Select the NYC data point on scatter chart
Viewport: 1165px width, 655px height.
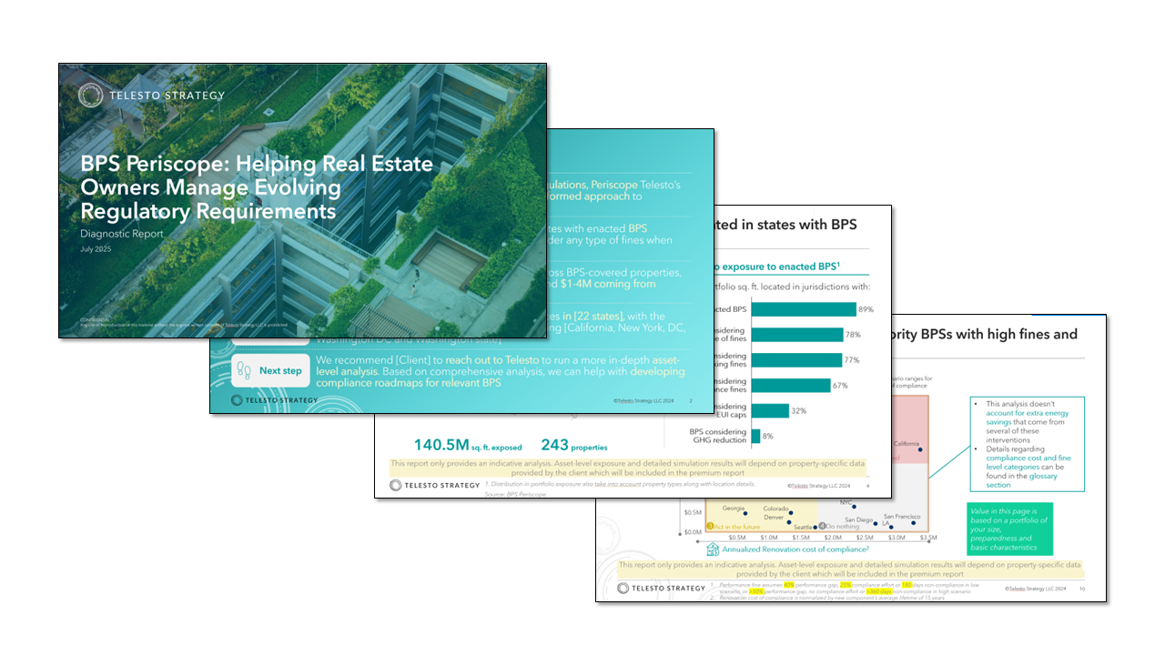pos(853,508)
